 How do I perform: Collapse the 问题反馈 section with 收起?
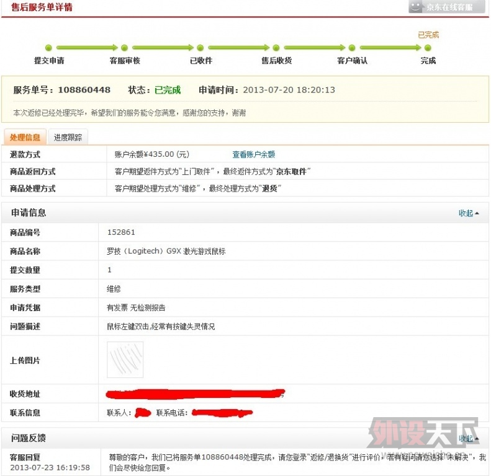coord(469,438)
